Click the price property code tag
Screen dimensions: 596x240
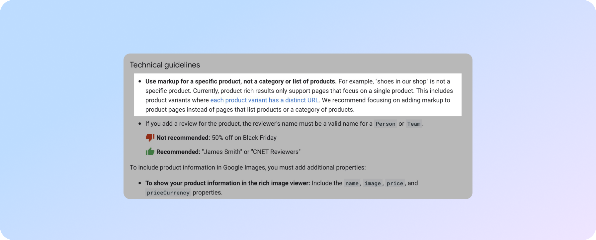(x=394, y=183)
